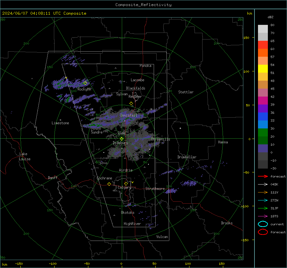Click the white plus marker west of Hanna
The image size is (287, 268).
point(180,128)
